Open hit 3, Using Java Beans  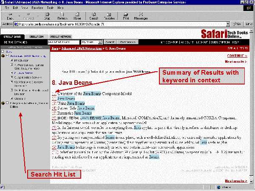point(54,103)
